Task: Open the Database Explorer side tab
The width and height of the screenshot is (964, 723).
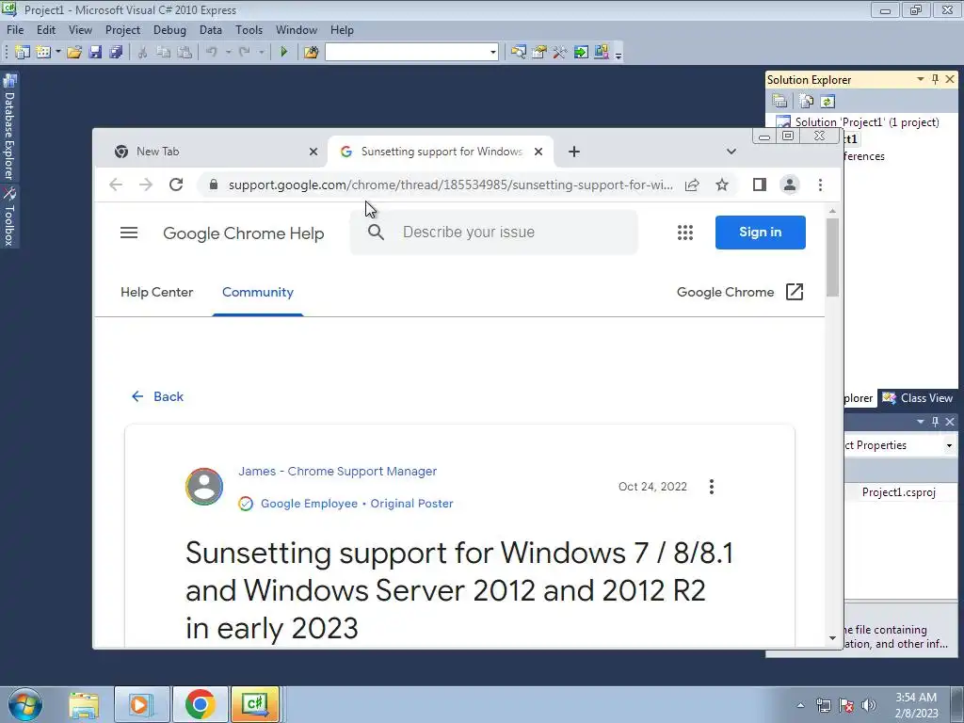Action: point(9,127)
